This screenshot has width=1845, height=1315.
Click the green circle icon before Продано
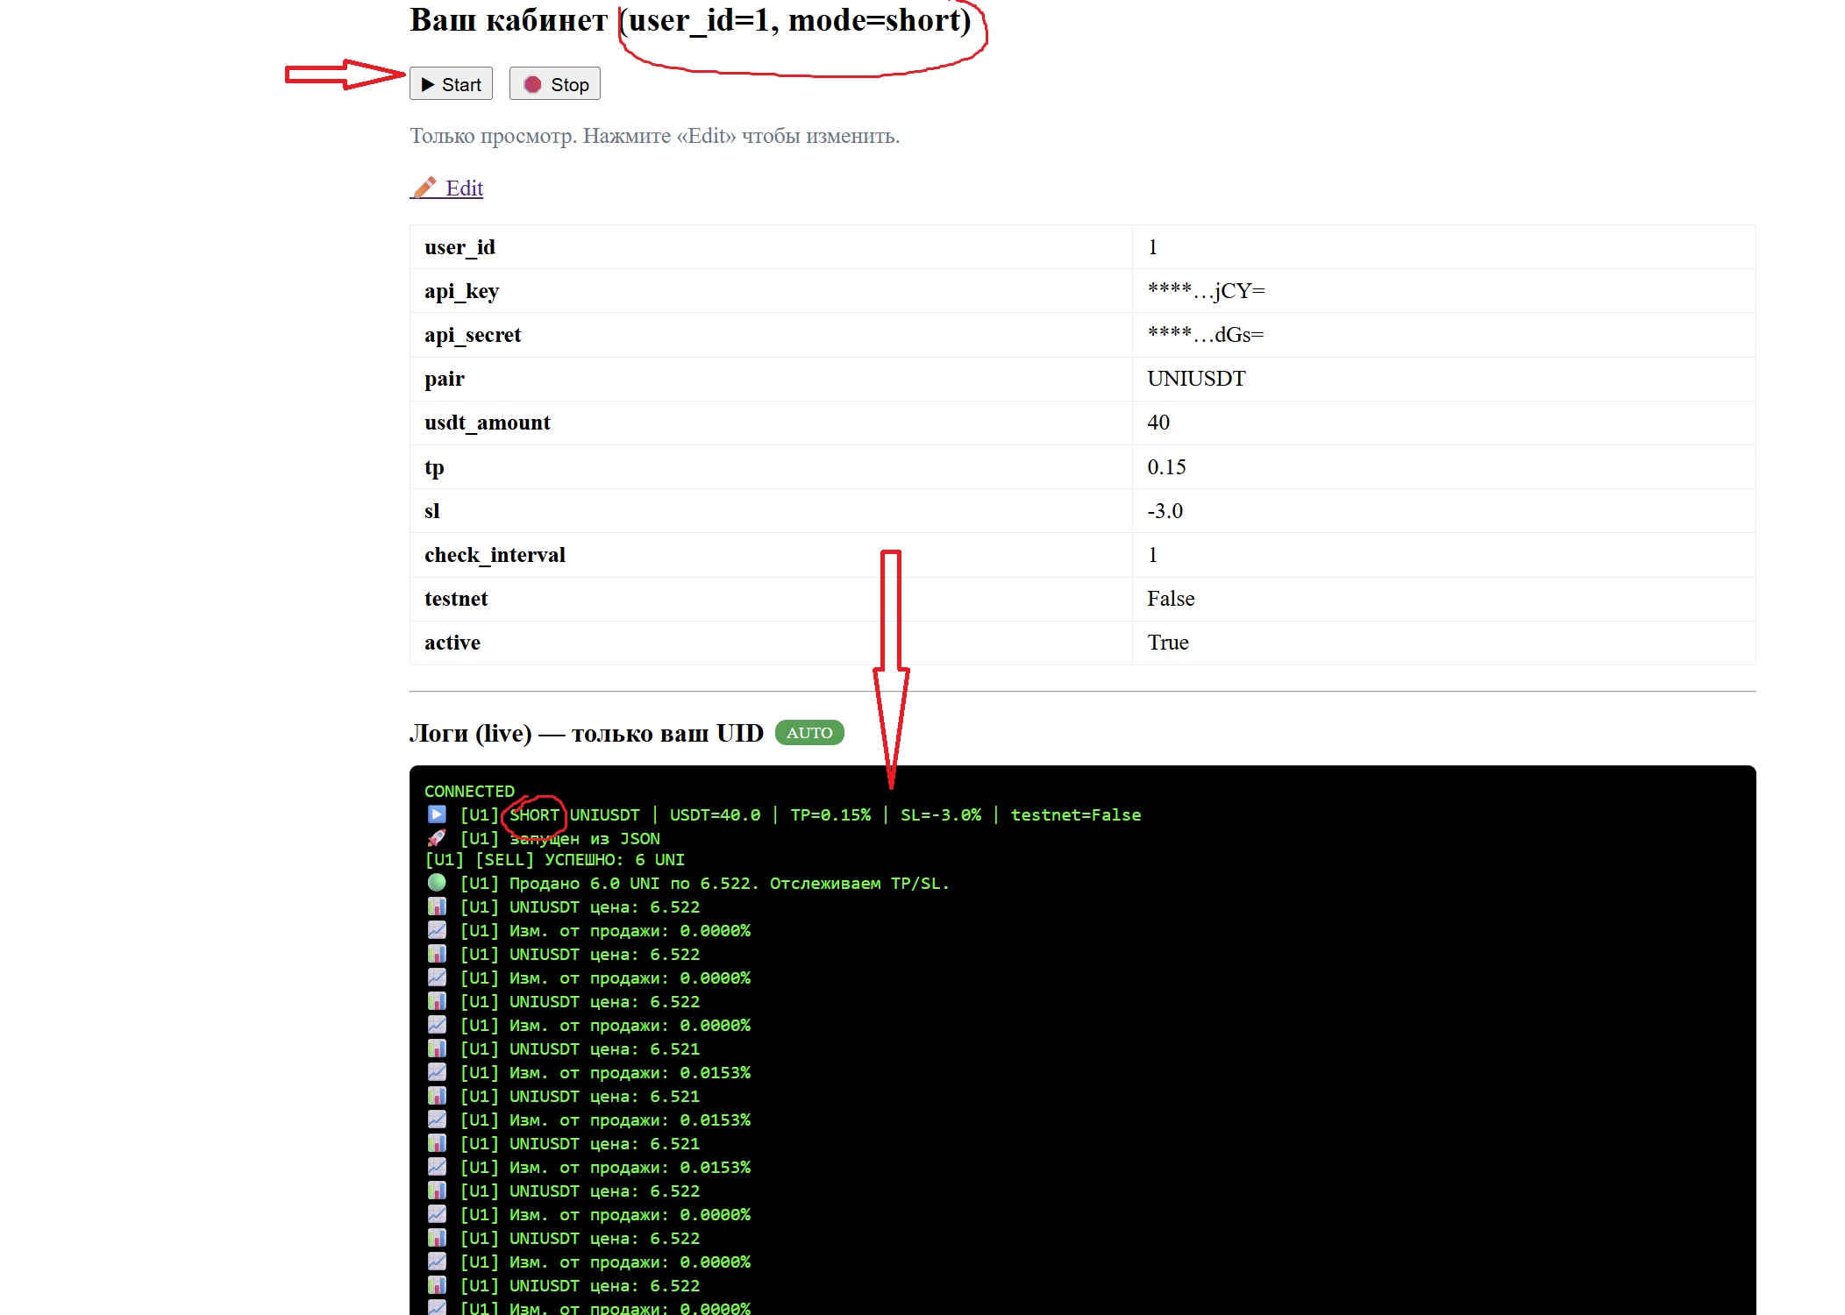coord(437,883)
